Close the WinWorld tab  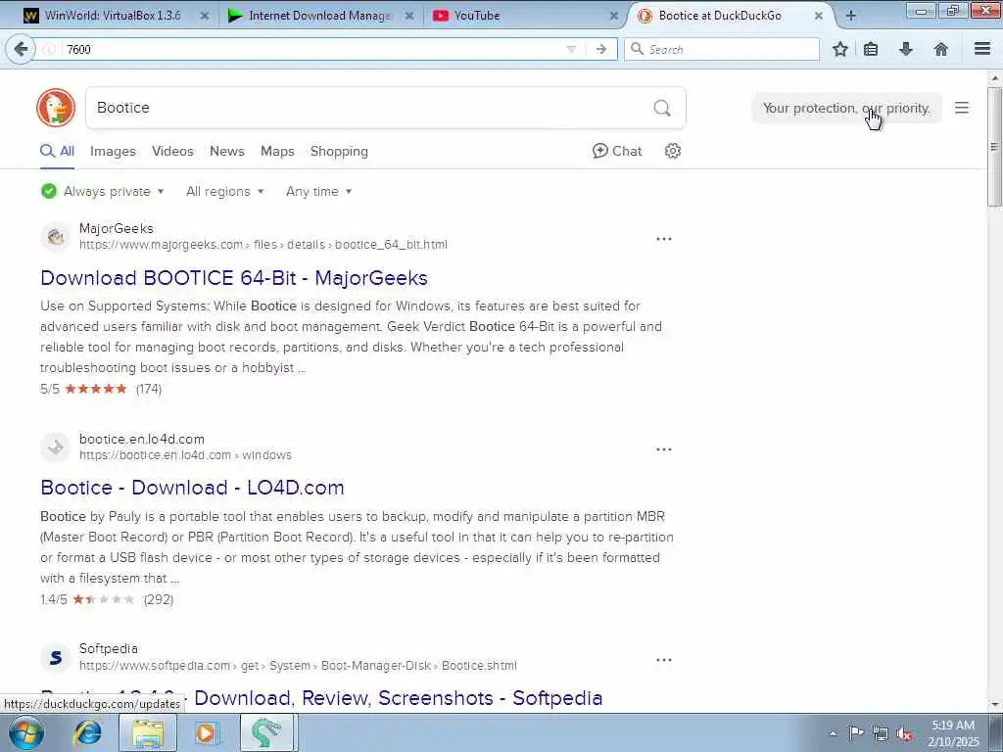[x=205, y=16]
